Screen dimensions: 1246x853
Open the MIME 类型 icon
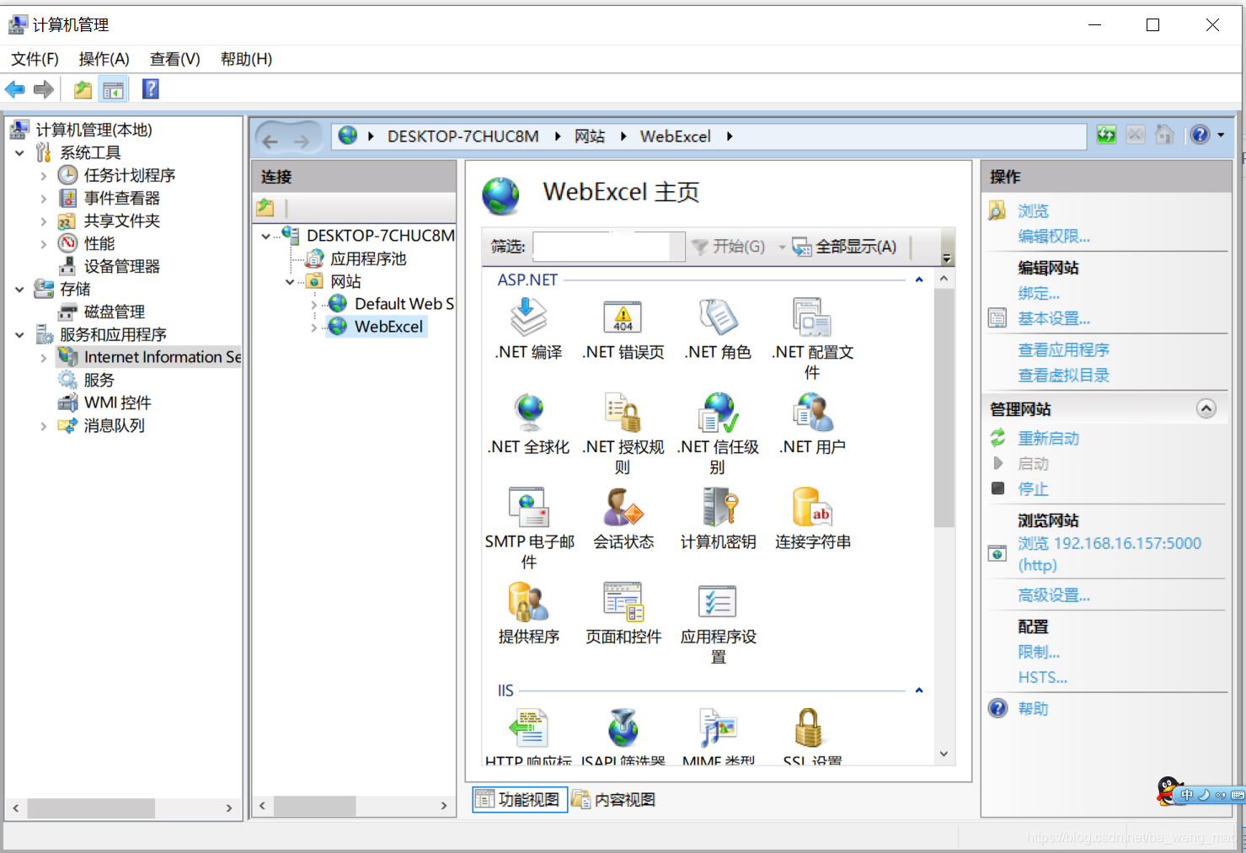click(x=718, y=728)
